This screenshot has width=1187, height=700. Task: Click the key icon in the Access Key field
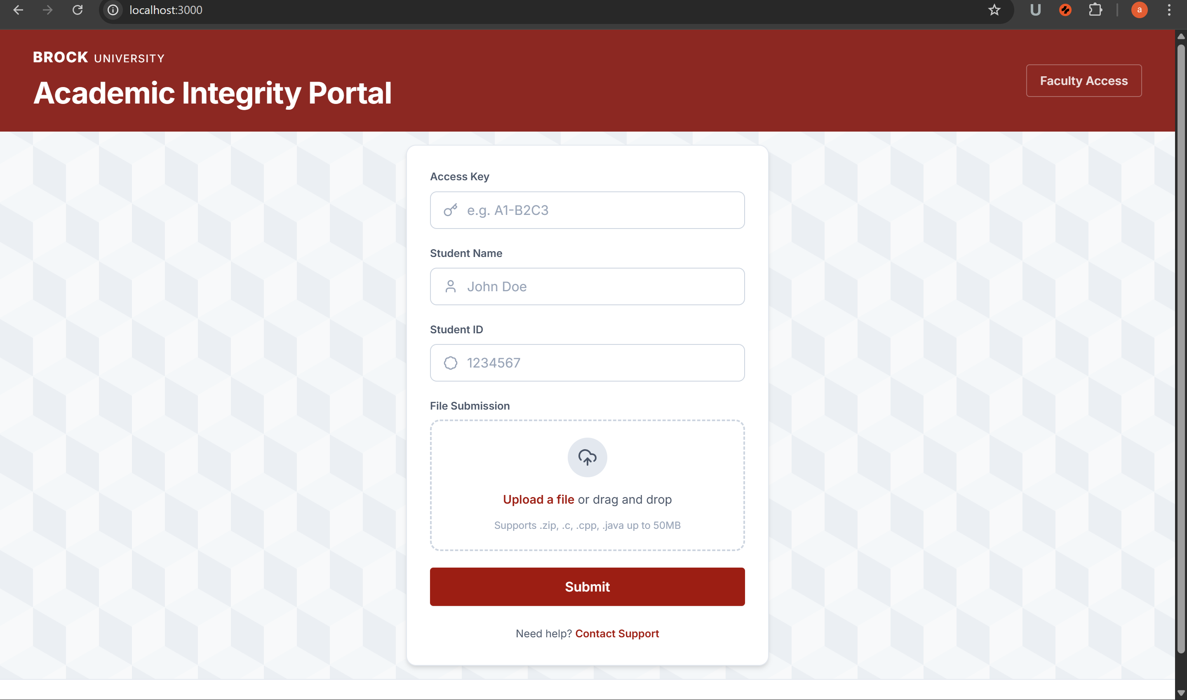pyautogui.click(x=451, y=210)
